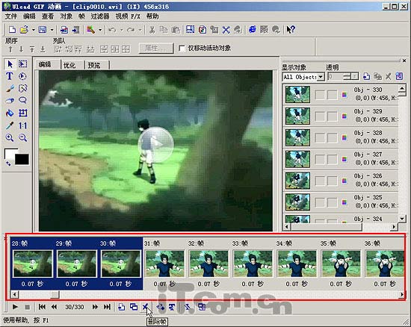Close the object manager panel

click(x=404, y=60)
